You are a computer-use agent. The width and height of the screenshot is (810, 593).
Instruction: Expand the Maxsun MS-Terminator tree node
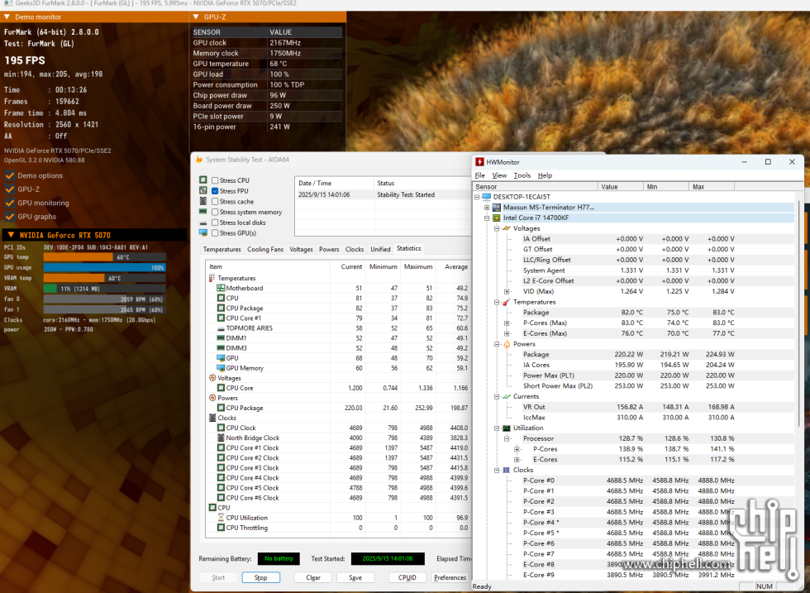coord(487,208)
